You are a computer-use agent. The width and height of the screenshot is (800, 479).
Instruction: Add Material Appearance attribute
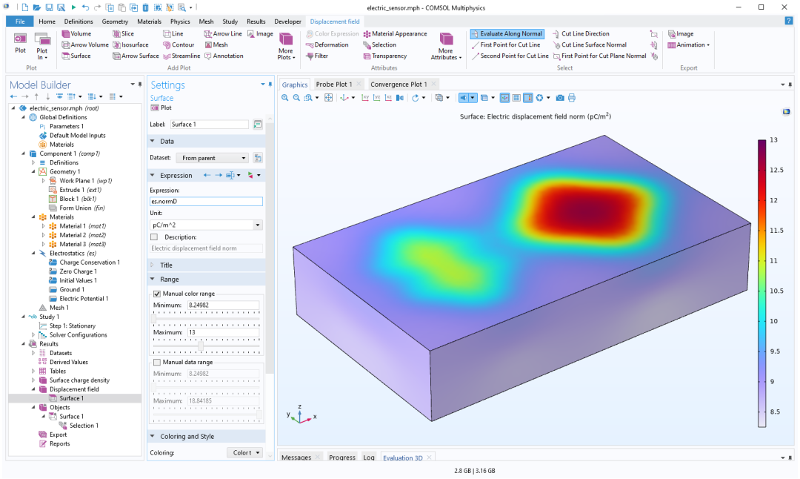[395, 33]
